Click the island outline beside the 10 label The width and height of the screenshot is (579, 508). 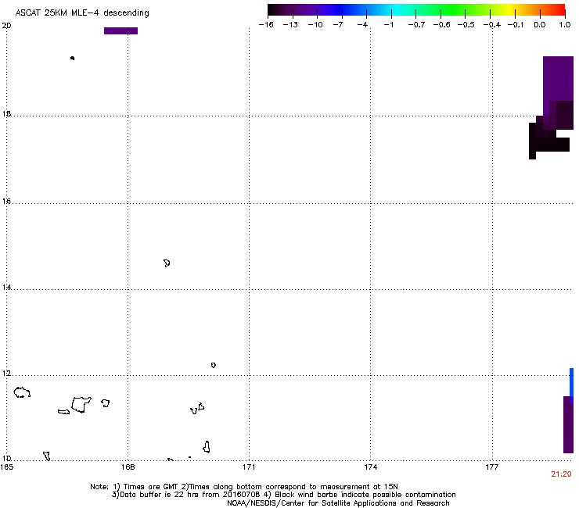tap(46, 456)
